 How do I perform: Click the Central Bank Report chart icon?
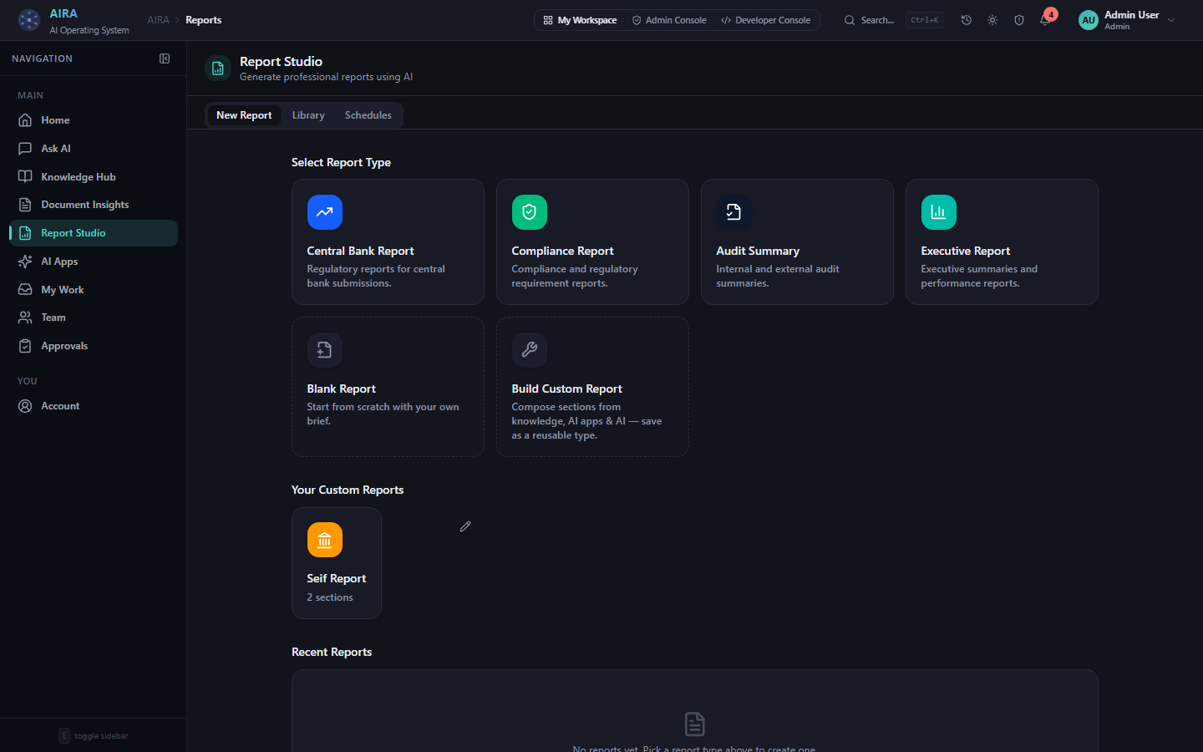(x=325, y=212)
